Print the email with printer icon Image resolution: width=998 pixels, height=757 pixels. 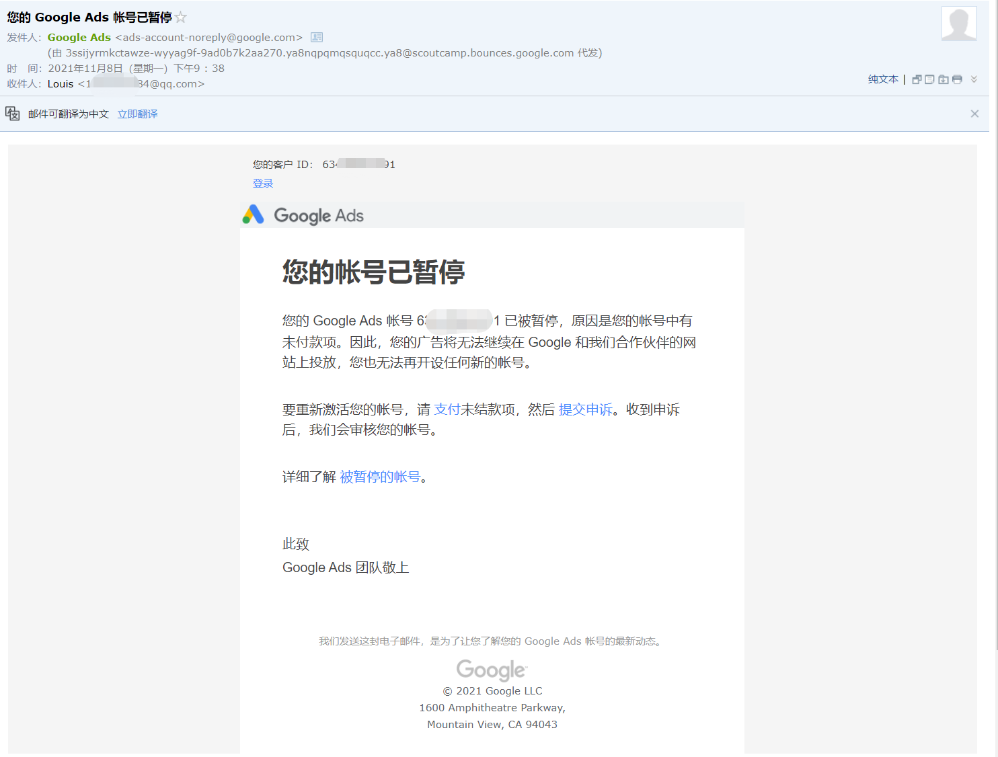point(957,79)
